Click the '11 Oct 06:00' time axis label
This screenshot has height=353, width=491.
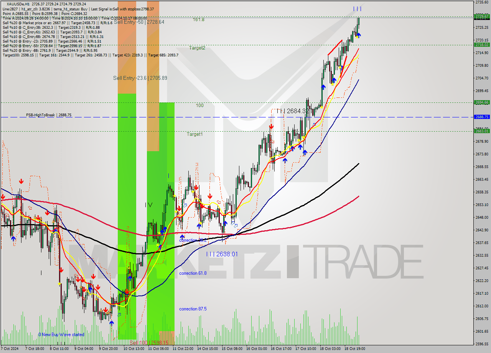tap(158, 349)
